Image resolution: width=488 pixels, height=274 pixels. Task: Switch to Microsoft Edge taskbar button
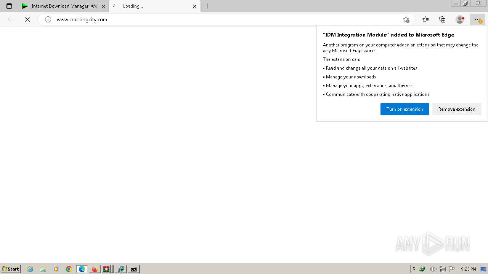pos(82,269)
